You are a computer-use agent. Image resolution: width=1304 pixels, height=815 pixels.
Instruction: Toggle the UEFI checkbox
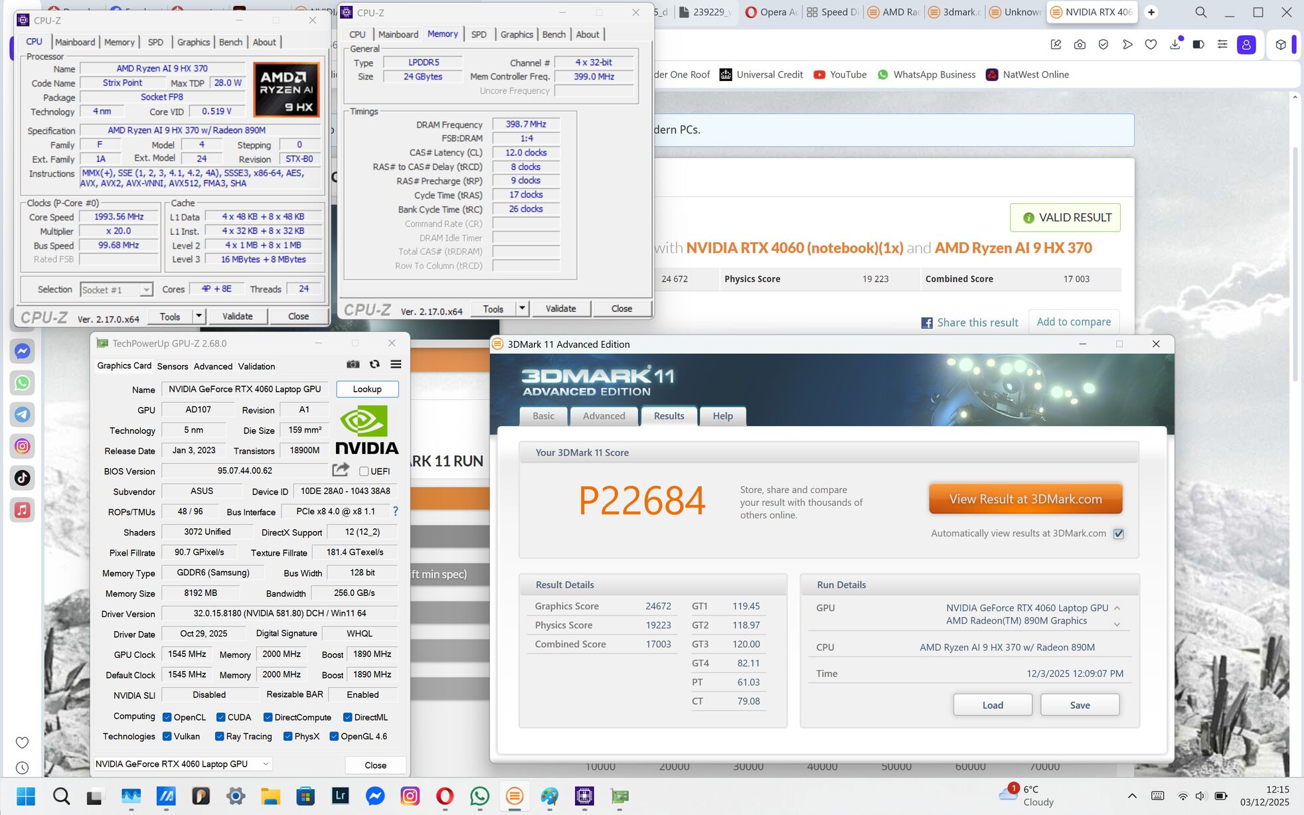(x=364, y=471)
